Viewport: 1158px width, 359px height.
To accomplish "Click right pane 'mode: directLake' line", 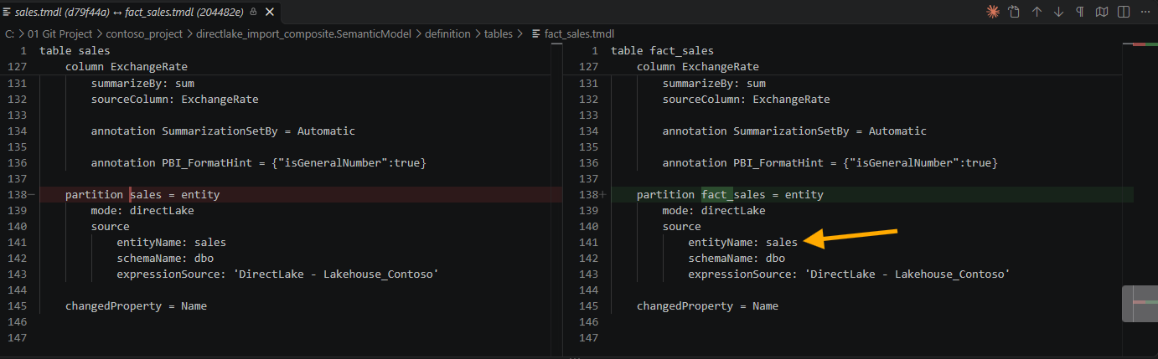I will pos(714,211).
